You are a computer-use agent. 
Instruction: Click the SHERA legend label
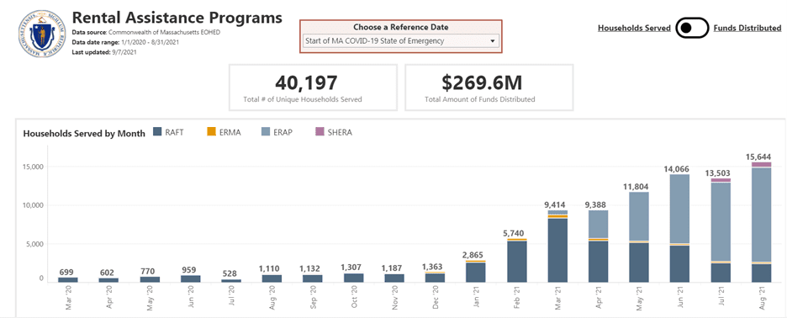coord(340,133)
